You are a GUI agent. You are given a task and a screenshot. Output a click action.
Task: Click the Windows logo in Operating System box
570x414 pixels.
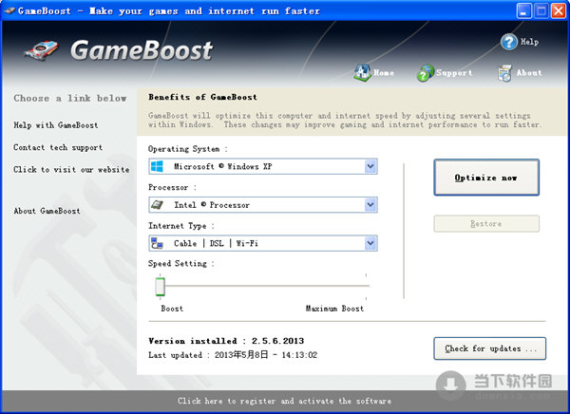pyautogui.click(x=157, y=166)
